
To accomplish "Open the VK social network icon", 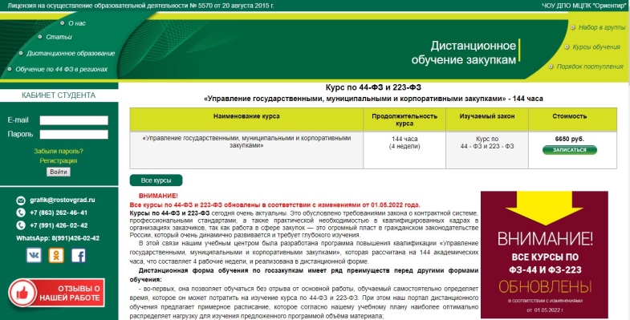I will click(34, 255).
